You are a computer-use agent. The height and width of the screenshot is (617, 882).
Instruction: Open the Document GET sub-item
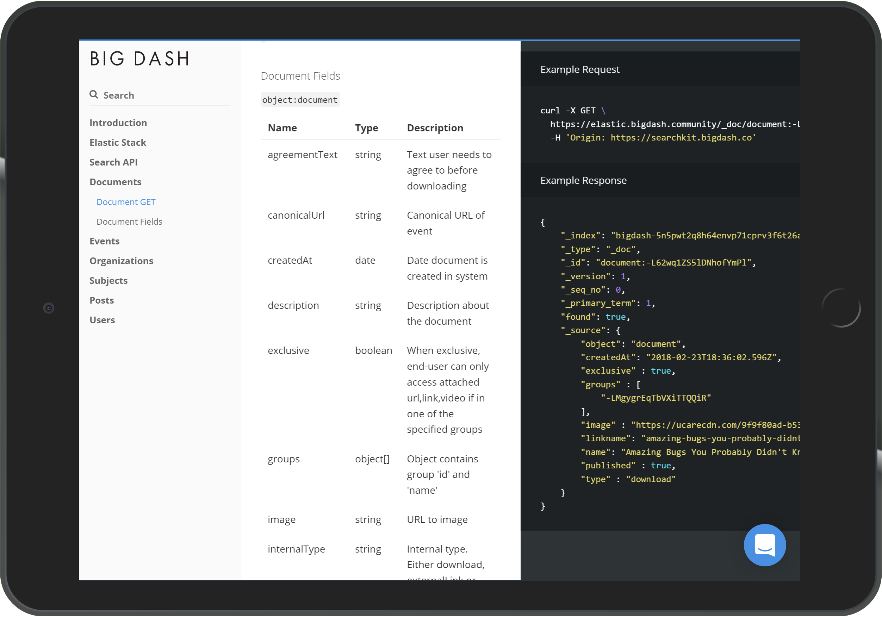[x=126, y=202]
